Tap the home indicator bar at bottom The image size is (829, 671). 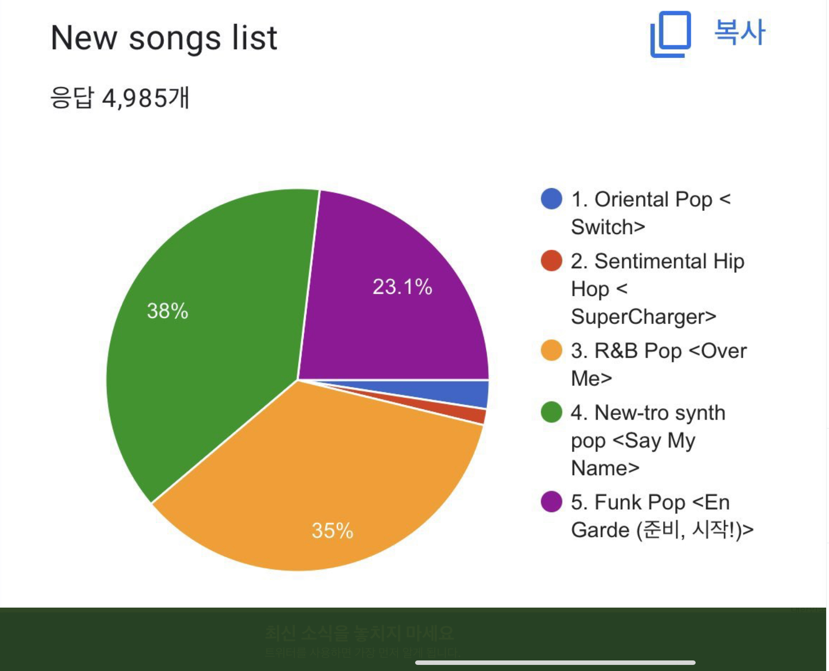pyautogui.click(x=555, y=663)
